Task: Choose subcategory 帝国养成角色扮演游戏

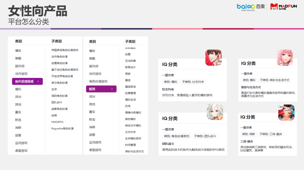Action: click(x=65, y=50)
